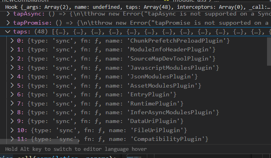271x158 pixels.
Task: Select the taps property name
Action: click(x=22, y=31)
